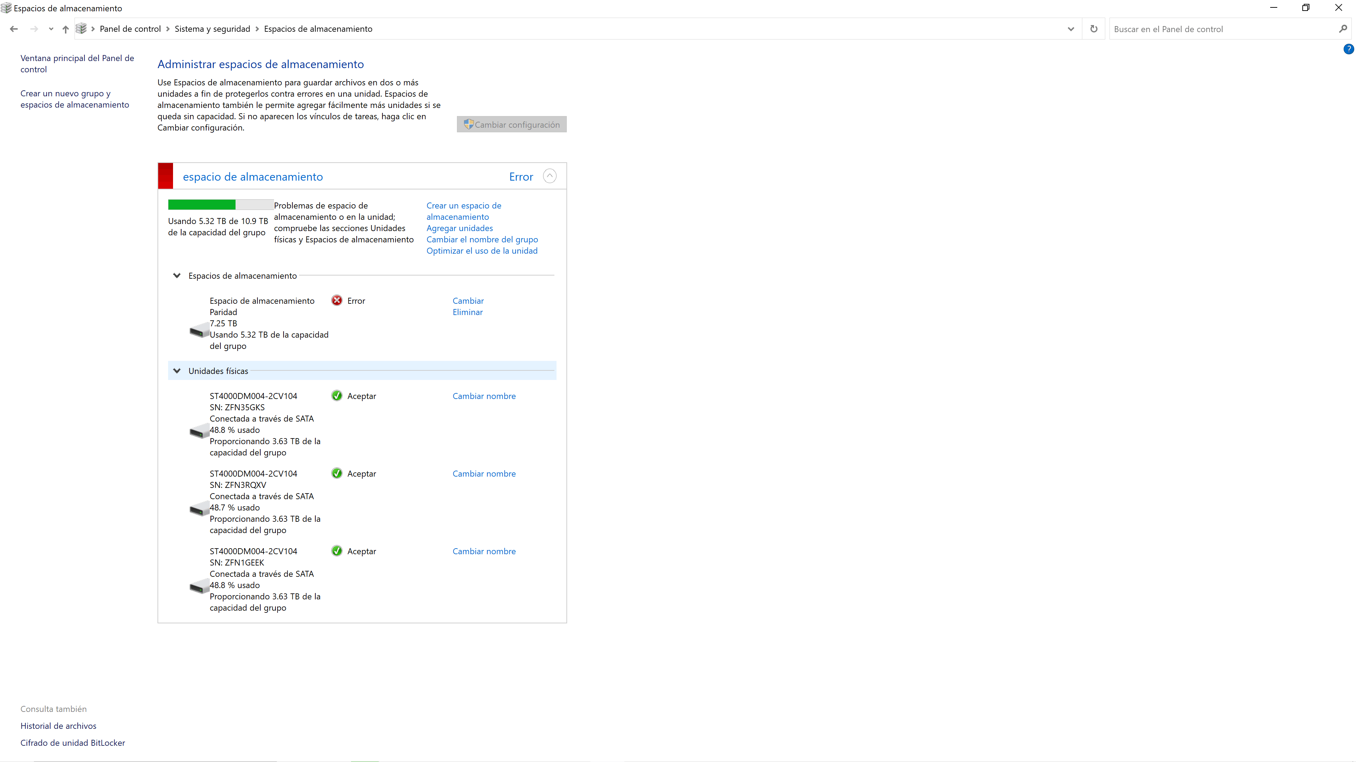Viewport: 1356px width, 762px height.
Task: Open the recent locations dropdown arrow
Action: point(51,29)
